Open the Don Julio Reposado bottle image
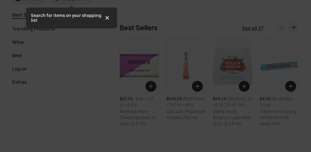 [186, 65]
